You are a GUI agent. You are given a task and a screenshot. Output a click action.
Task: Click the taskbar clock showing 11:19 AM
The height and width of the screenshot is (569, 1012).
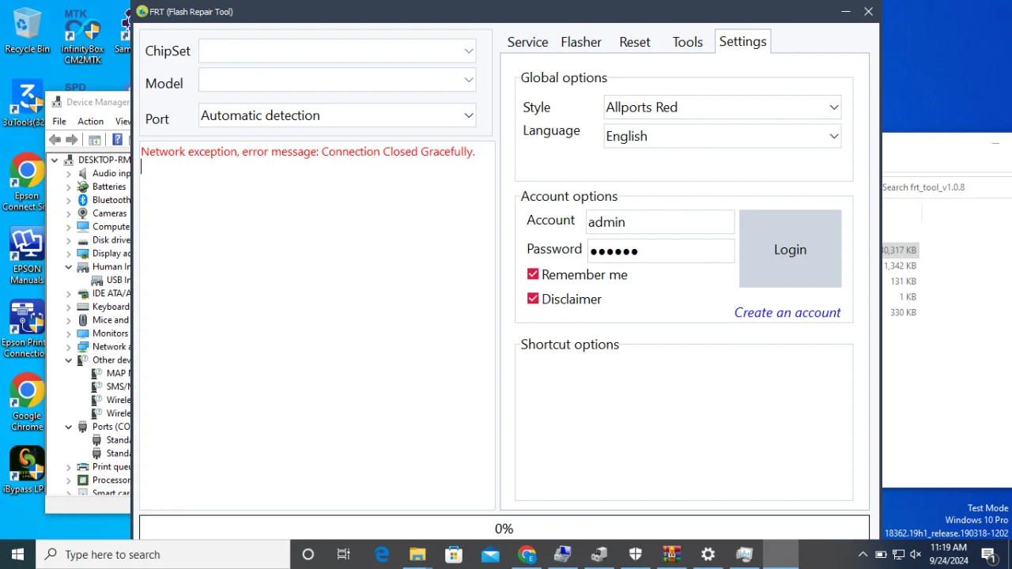tap(949, 554)
